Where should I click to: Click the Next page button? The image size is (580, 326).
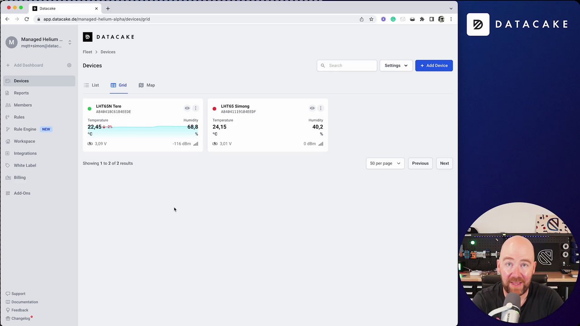coord(445,163)
